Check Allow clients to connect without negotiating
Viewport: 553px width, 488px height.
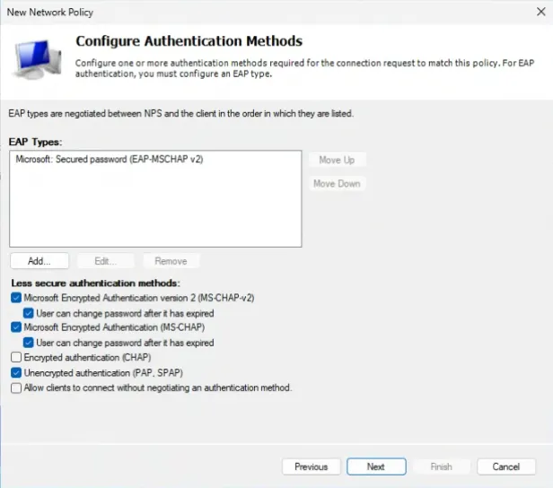16,388
